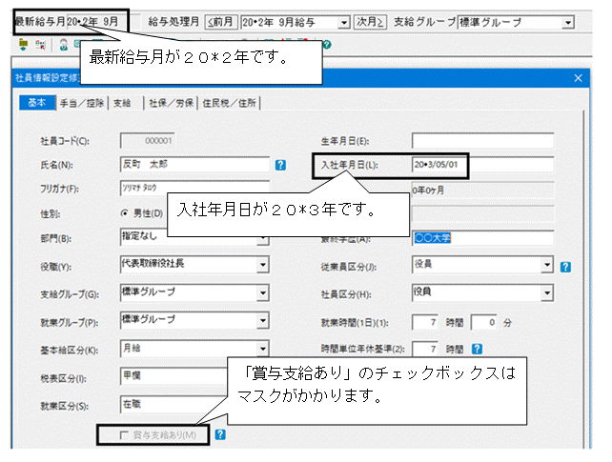Screen dimensions: 612x462
Task: Open the top 支給グループ dropdown
Action: (x=568, y=22)
